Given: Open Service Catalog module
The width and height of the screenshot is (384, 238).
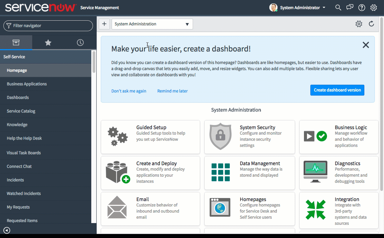Looking at the screenshot, I should click(x=45, y=111).
